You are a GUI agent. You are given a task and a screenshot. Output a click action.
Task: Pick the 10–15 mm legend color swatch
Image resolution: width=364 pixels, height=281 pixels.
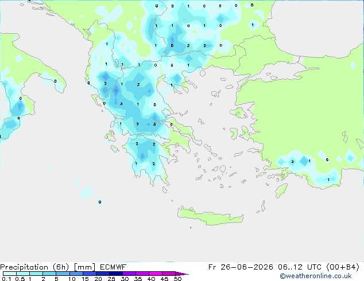pos(76,274)
